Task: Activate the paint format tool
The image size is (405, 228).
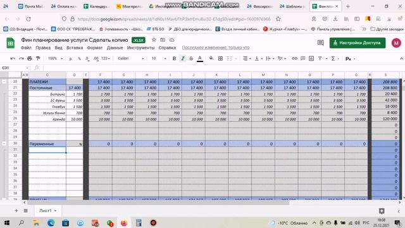Action: (38, 59)
